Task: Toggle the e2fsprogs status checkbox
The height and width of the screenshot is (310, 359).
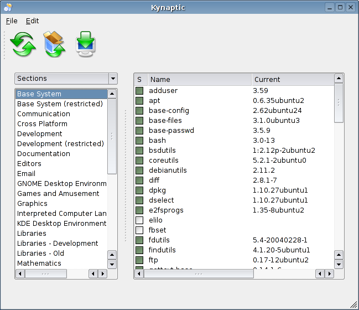Action: point(139,210)
